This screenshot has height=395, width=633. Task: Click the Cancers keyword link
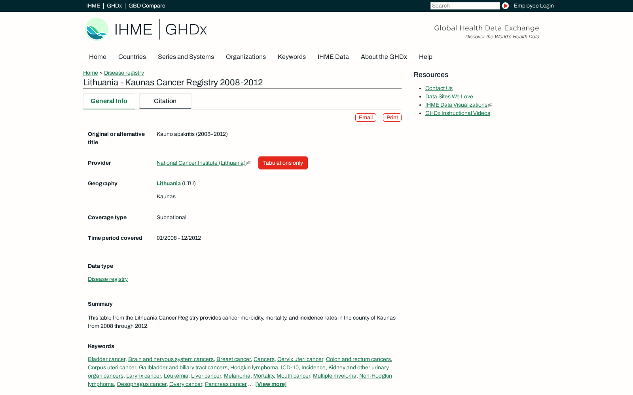[264, 359]
